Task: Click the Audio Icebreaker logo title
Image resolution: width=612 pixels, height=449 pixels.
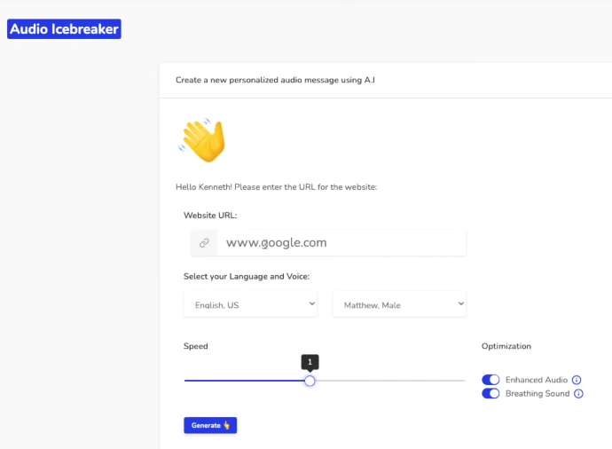Action: click(64, 29)
